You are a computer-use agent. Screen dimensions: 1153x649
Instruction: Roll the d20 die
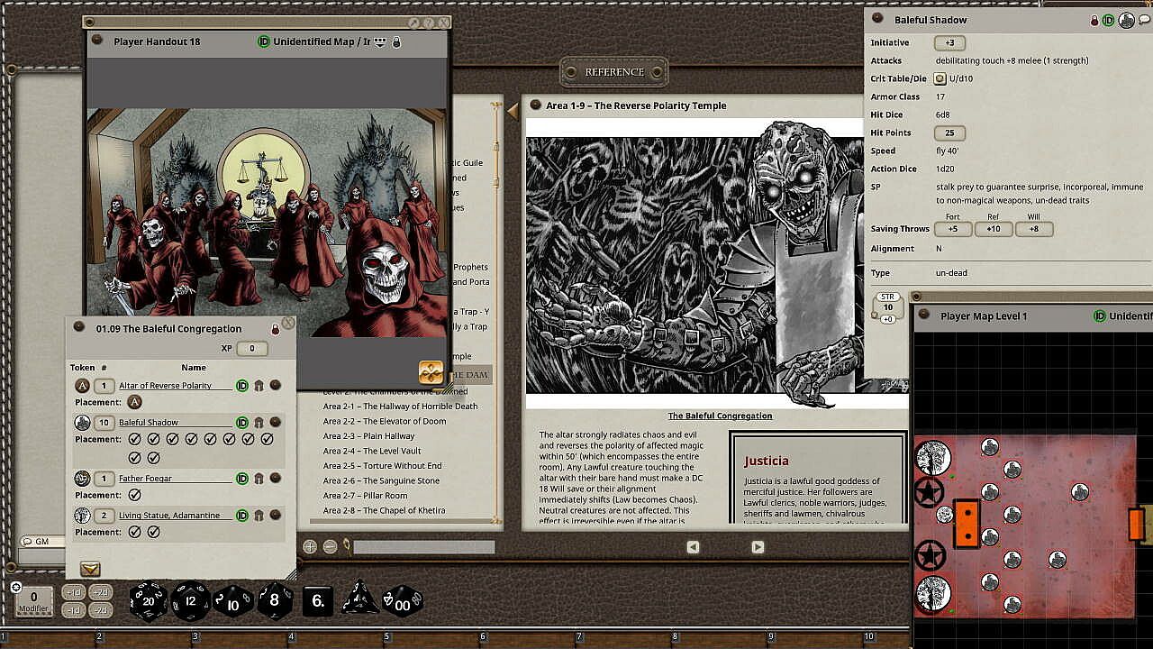click(147, 601)
